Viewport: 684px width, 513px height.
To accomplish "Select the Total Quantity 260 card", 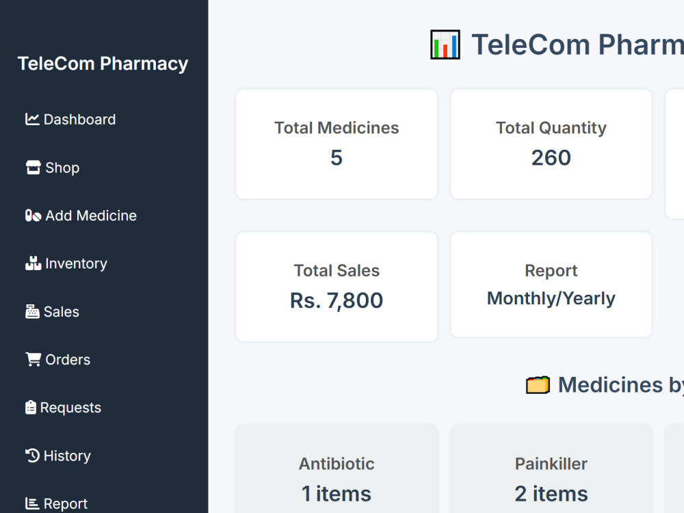I will (x=551, y=144).
